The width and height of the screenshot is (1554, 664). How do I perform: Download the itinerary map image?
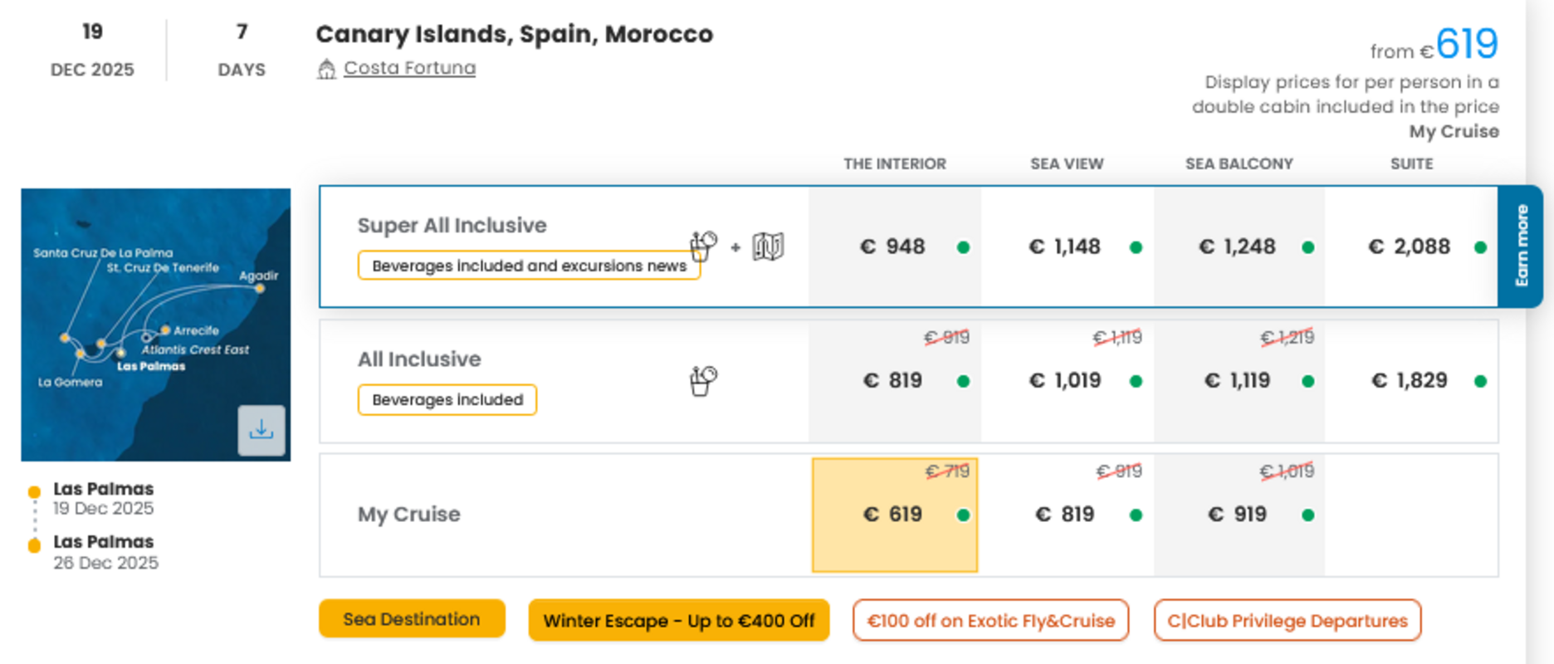[x=261, y=430]
